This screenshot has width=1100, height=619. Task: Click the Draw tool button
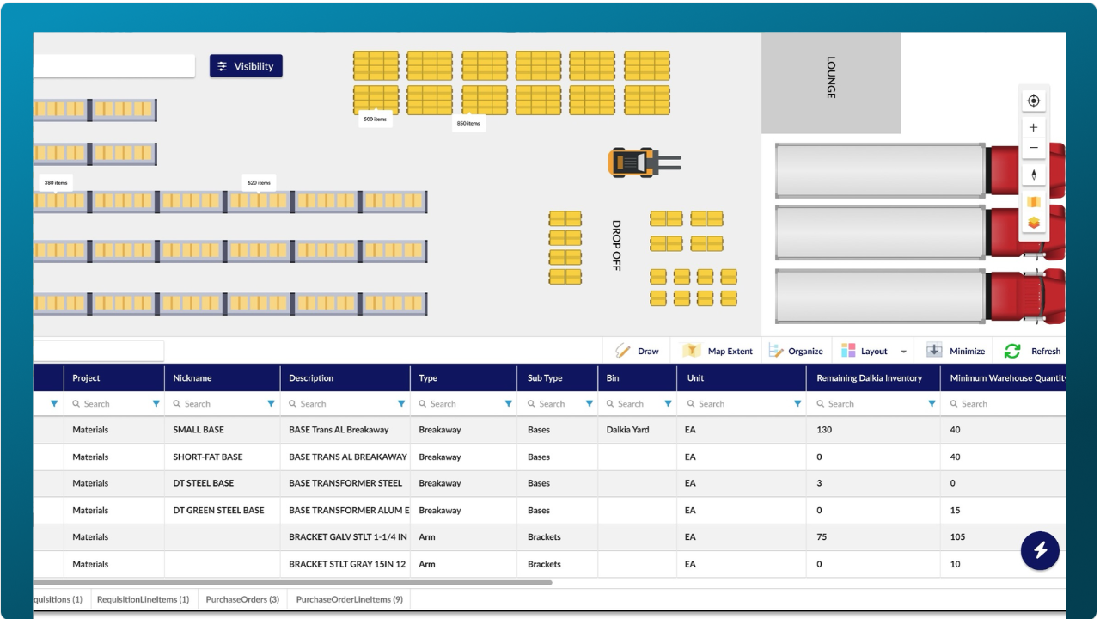637,351
